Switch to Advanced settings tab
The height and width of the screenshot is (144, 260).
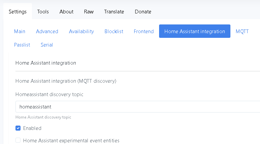pos(47,31)
